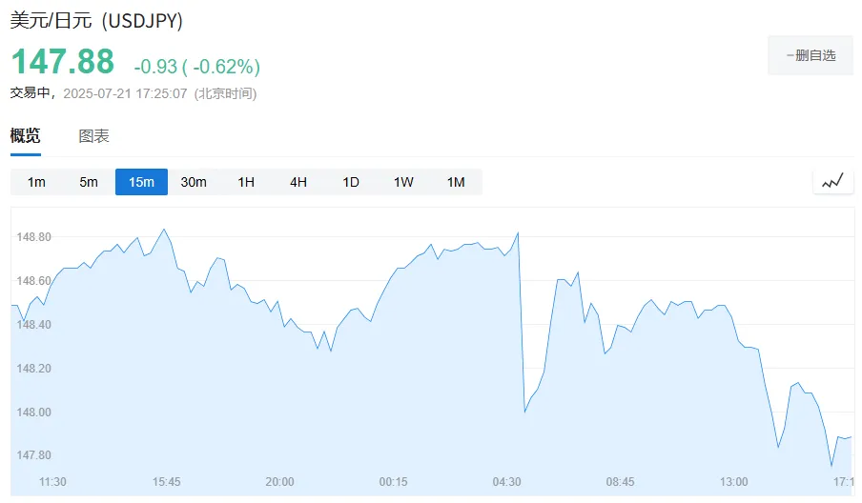Click the -0.93 (-0.62%) change value
Viewport: 862px width, 503px height.
196,67
